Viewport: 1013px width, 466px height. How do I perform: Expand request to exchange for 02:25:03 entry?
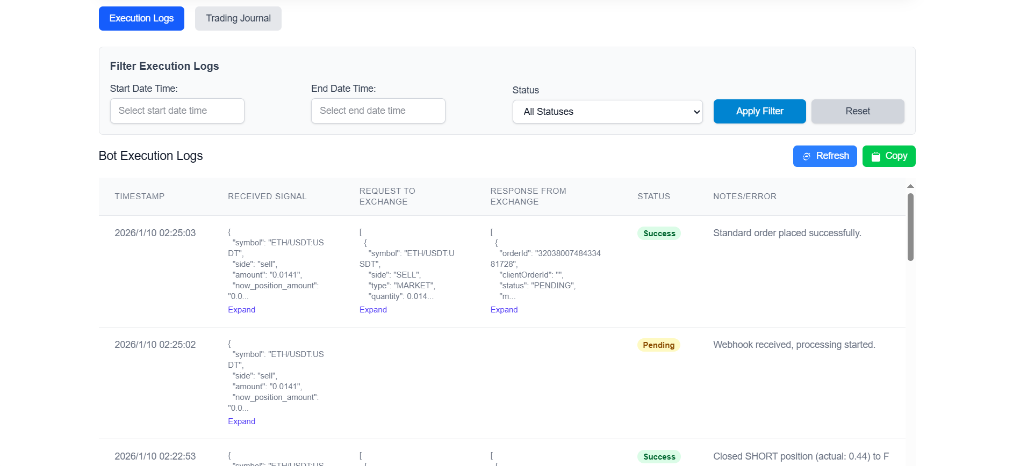click(x=373, y=310)
